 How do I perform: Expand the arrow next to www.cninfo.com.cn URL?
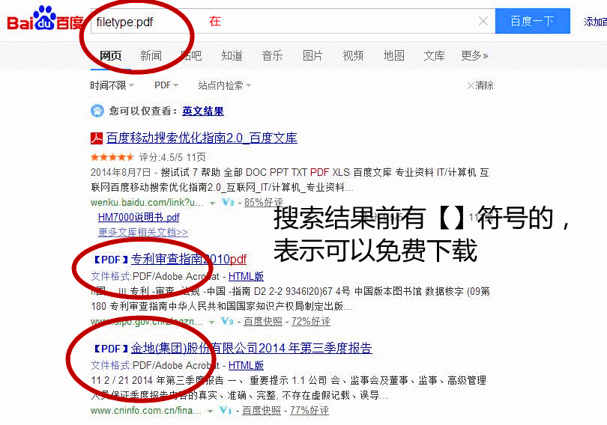click(211, 411)
